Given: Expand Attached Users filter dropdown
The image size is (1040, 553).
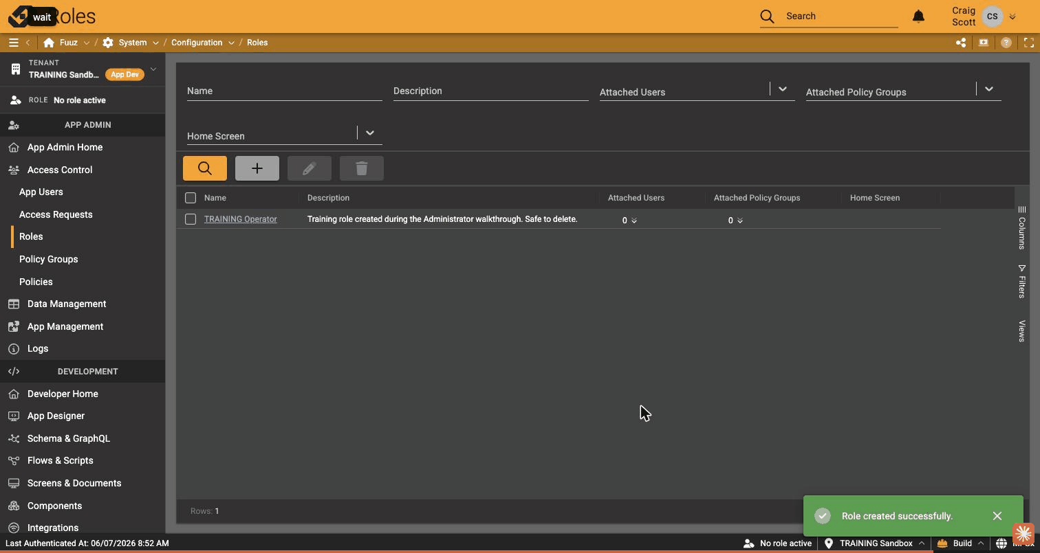Looking at the screenshot, I should [x=782, y=89].
